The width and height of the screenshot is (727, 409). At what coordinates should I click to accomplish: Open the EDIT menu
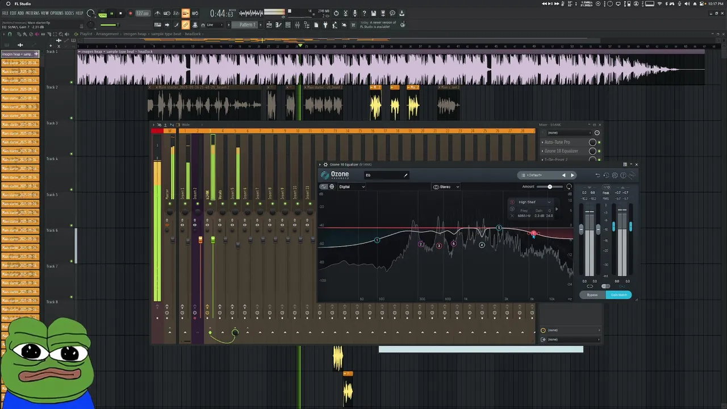click(13, 13)
